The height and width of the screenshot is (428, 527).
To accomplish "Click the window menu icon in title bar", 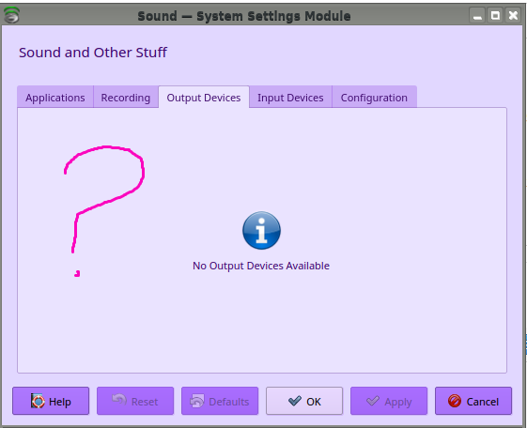I will pos(11,15).
